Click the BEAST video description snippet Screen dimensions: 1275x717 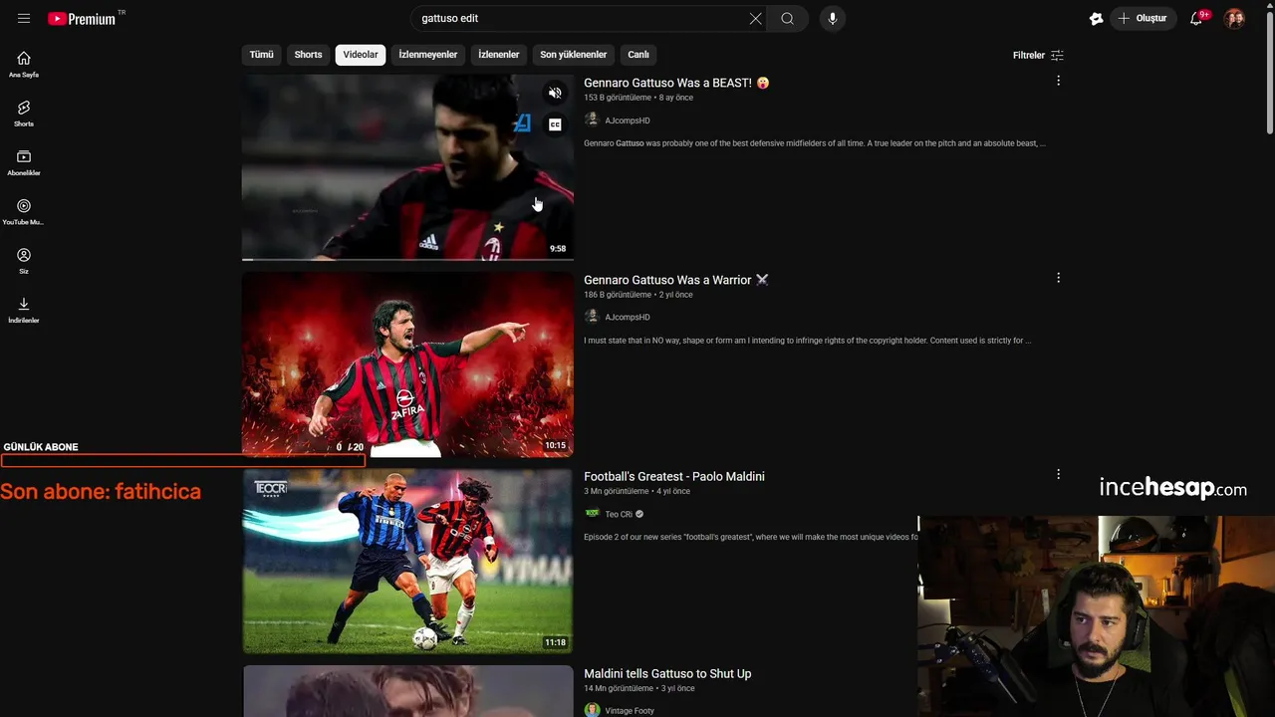815,143
